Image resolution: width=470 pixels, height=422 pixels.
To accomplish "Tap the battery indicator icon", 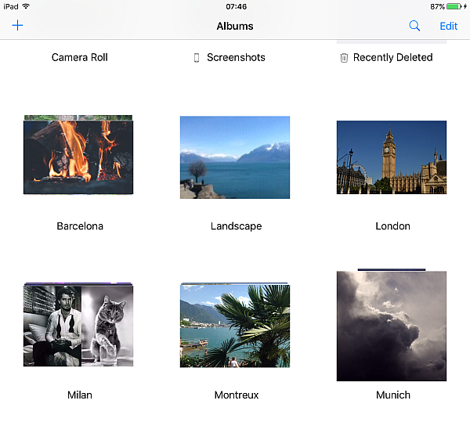I will (454, 6).
